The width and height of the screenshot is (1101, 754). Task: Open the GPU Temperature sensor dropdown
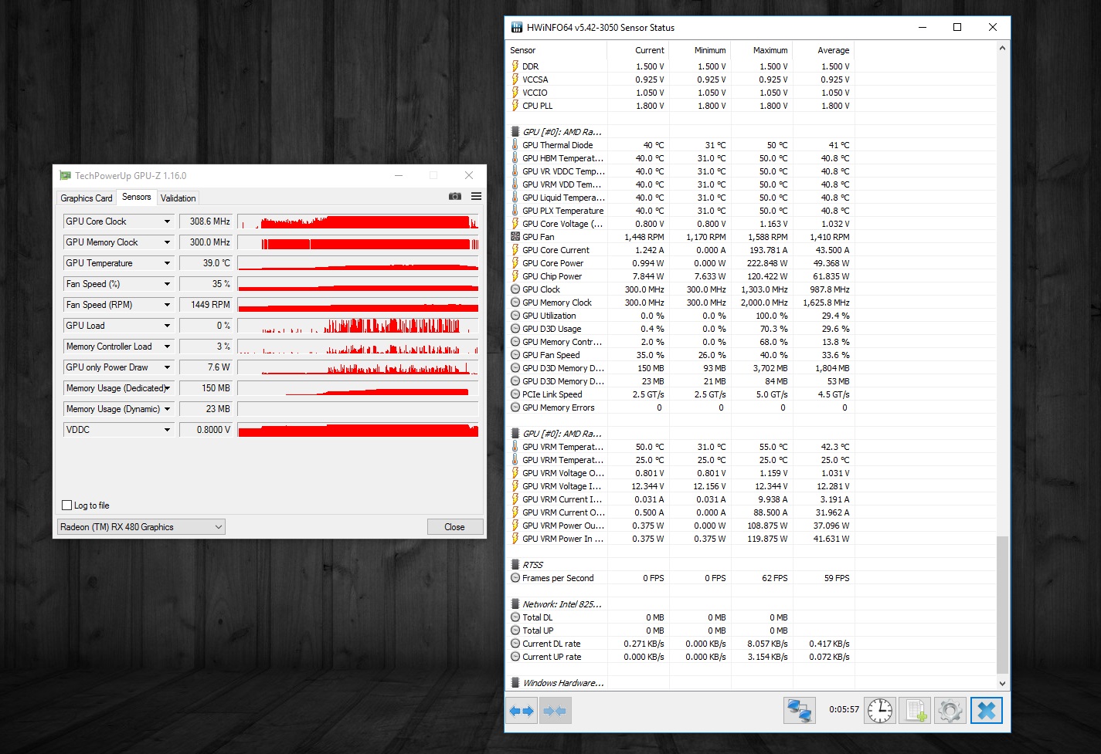click(167, 263)
